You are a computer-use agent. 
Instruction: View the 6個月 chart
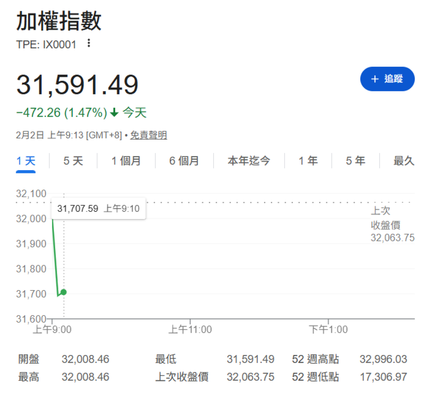(184, 161)
